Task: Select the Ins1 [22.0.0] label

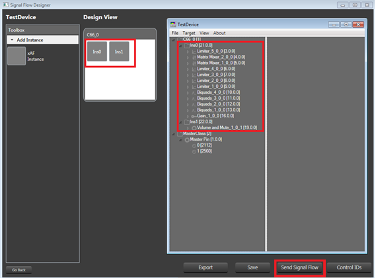Action: [x=201, y=122]
